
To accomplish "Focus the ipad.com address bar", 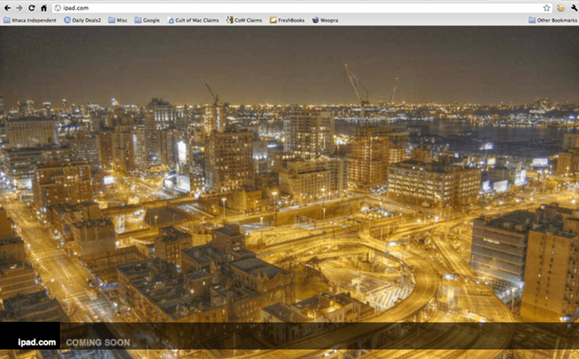I will click(302, 8).
